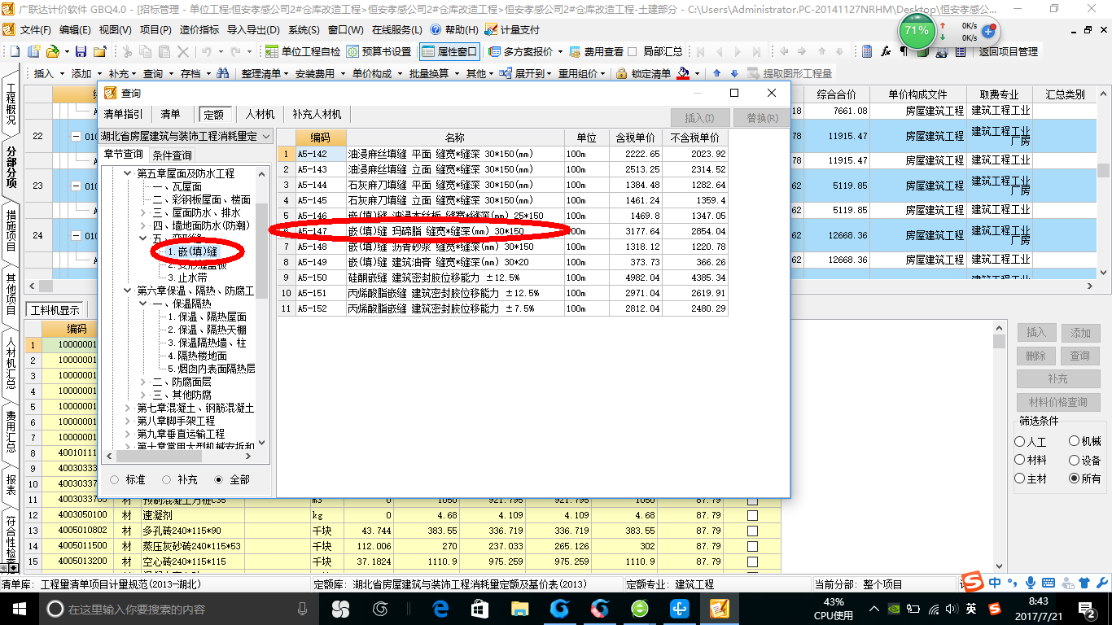
Task: Expand the 三、屋面防水、排水 node
Action: pos(143,212)
